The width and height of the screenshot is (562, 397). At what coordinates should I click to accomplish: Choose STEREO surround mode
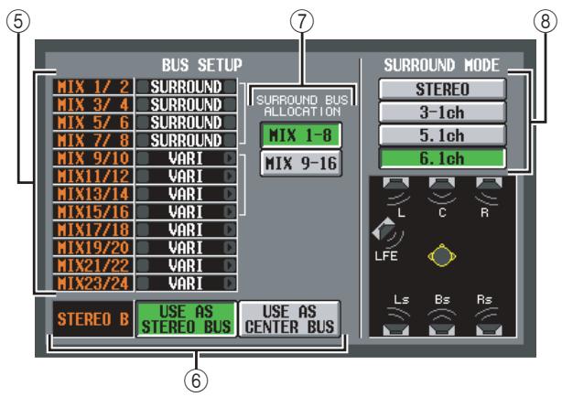(442, 89)
